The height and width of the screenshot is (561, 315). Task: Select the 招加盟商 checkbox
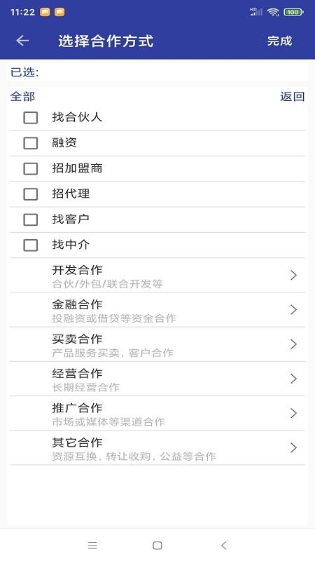(x=30, y=168)
